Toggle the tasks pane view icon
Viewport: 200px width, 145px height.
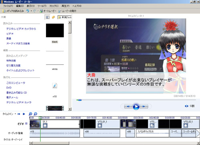(x=48, y=17)
